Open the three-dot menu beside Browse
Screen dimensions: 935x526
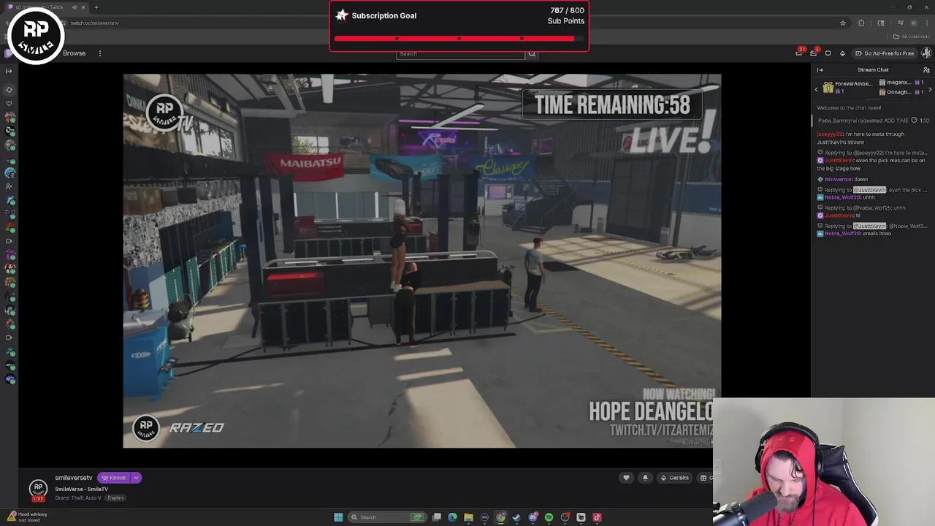tap(100, 53)
